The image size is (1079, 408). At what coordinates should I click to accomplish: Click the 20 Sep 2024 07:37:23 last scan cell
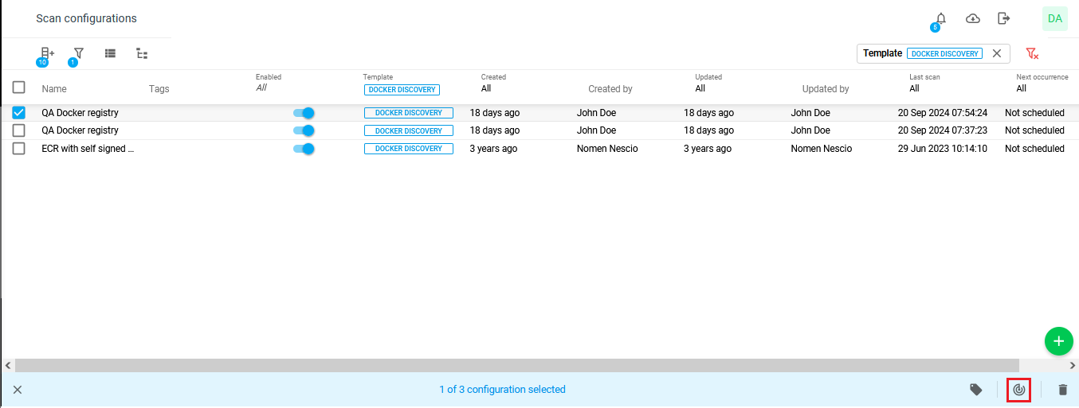pos(943,130)
